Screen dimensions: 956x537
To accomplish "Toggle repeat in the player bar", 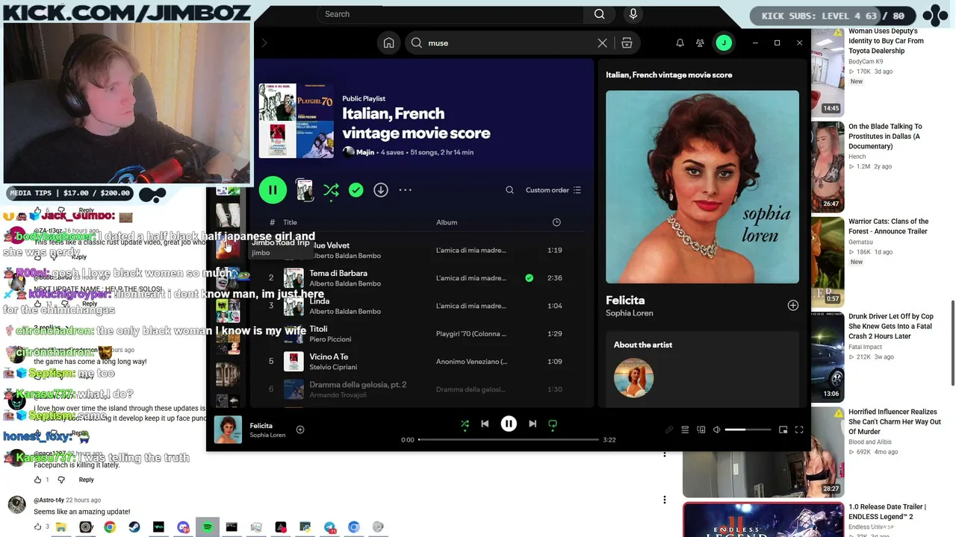I will (x=553, y=424).
